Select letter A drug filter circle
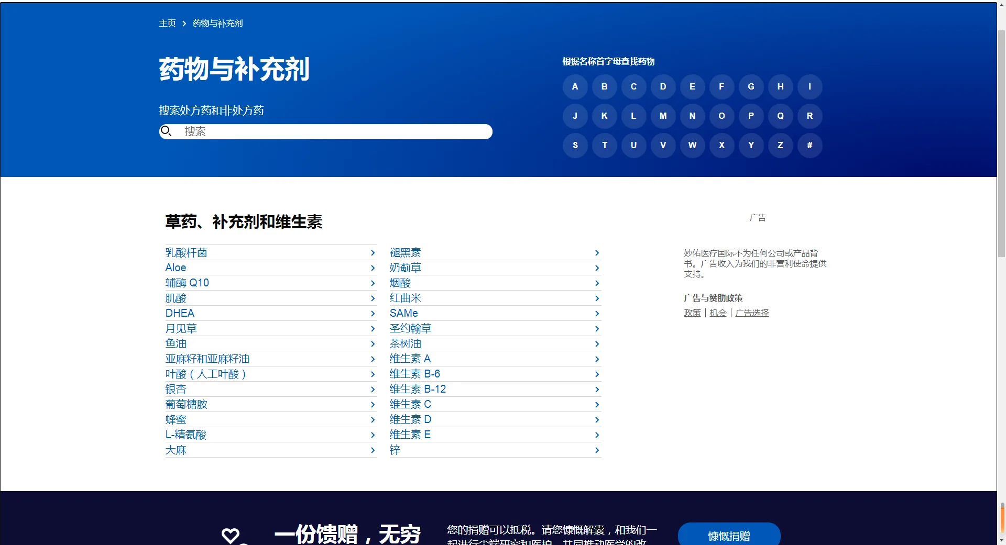 pyautogui.click(x=575, y=86)
